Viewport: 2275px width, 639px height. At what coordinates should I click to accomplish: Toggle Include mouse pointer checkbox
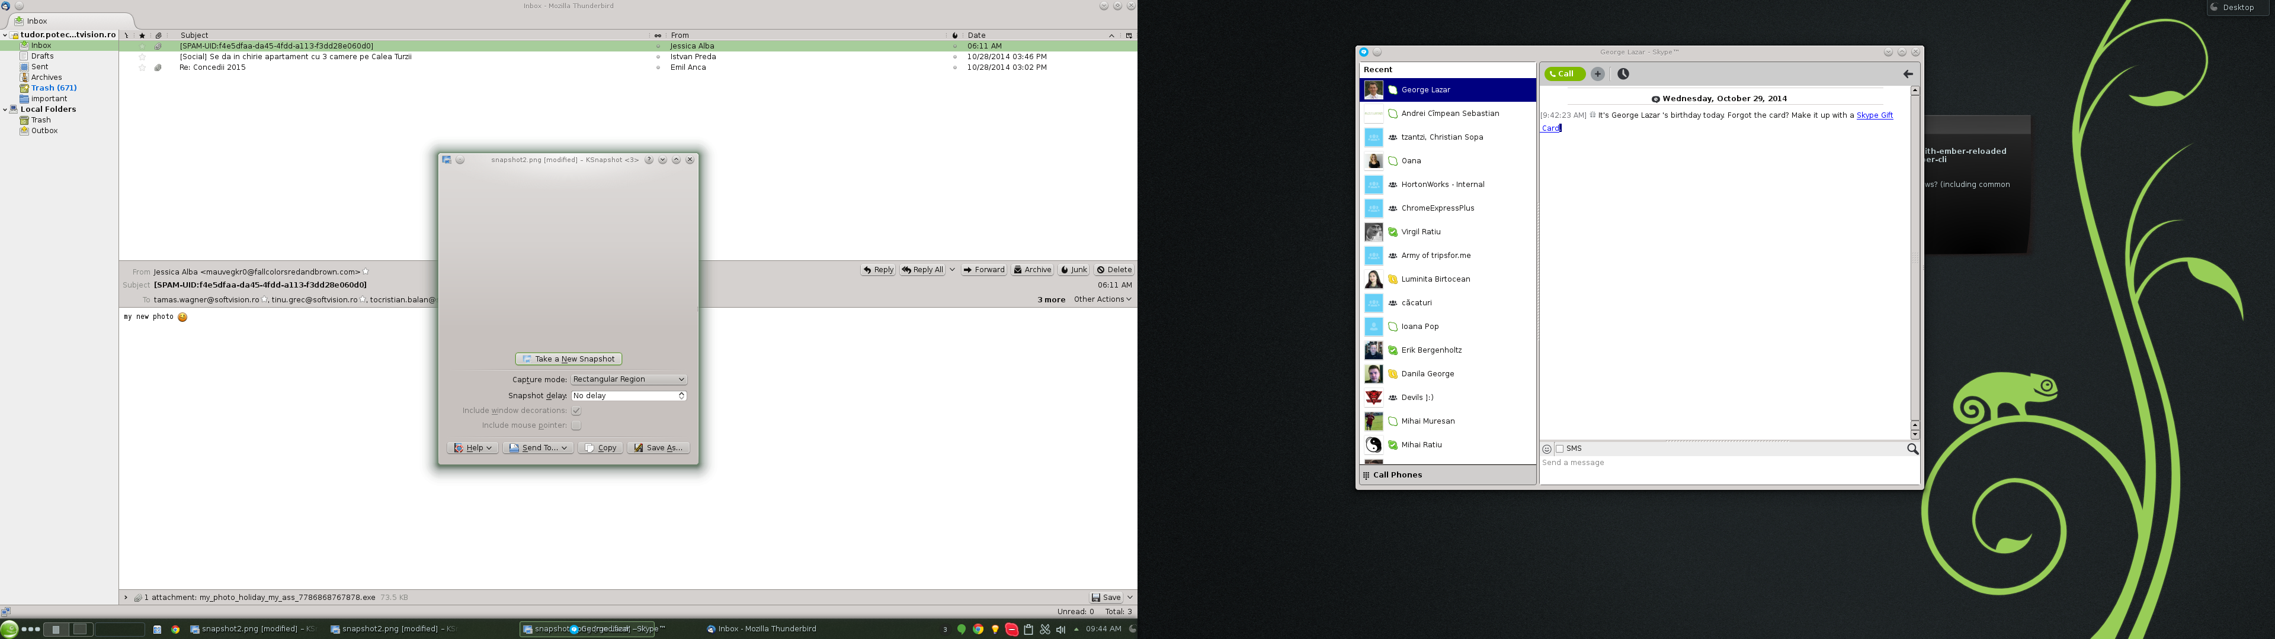click(576, 425)
